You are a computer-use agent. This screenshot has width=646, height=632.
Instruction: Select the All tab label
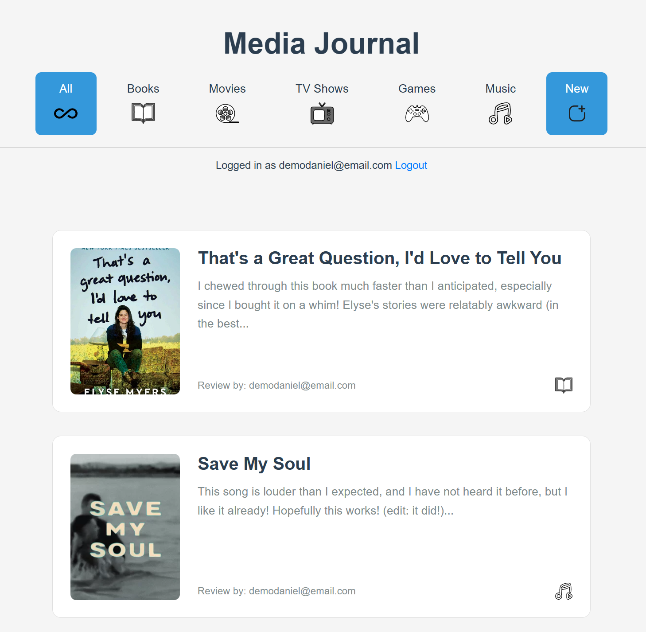66,89
